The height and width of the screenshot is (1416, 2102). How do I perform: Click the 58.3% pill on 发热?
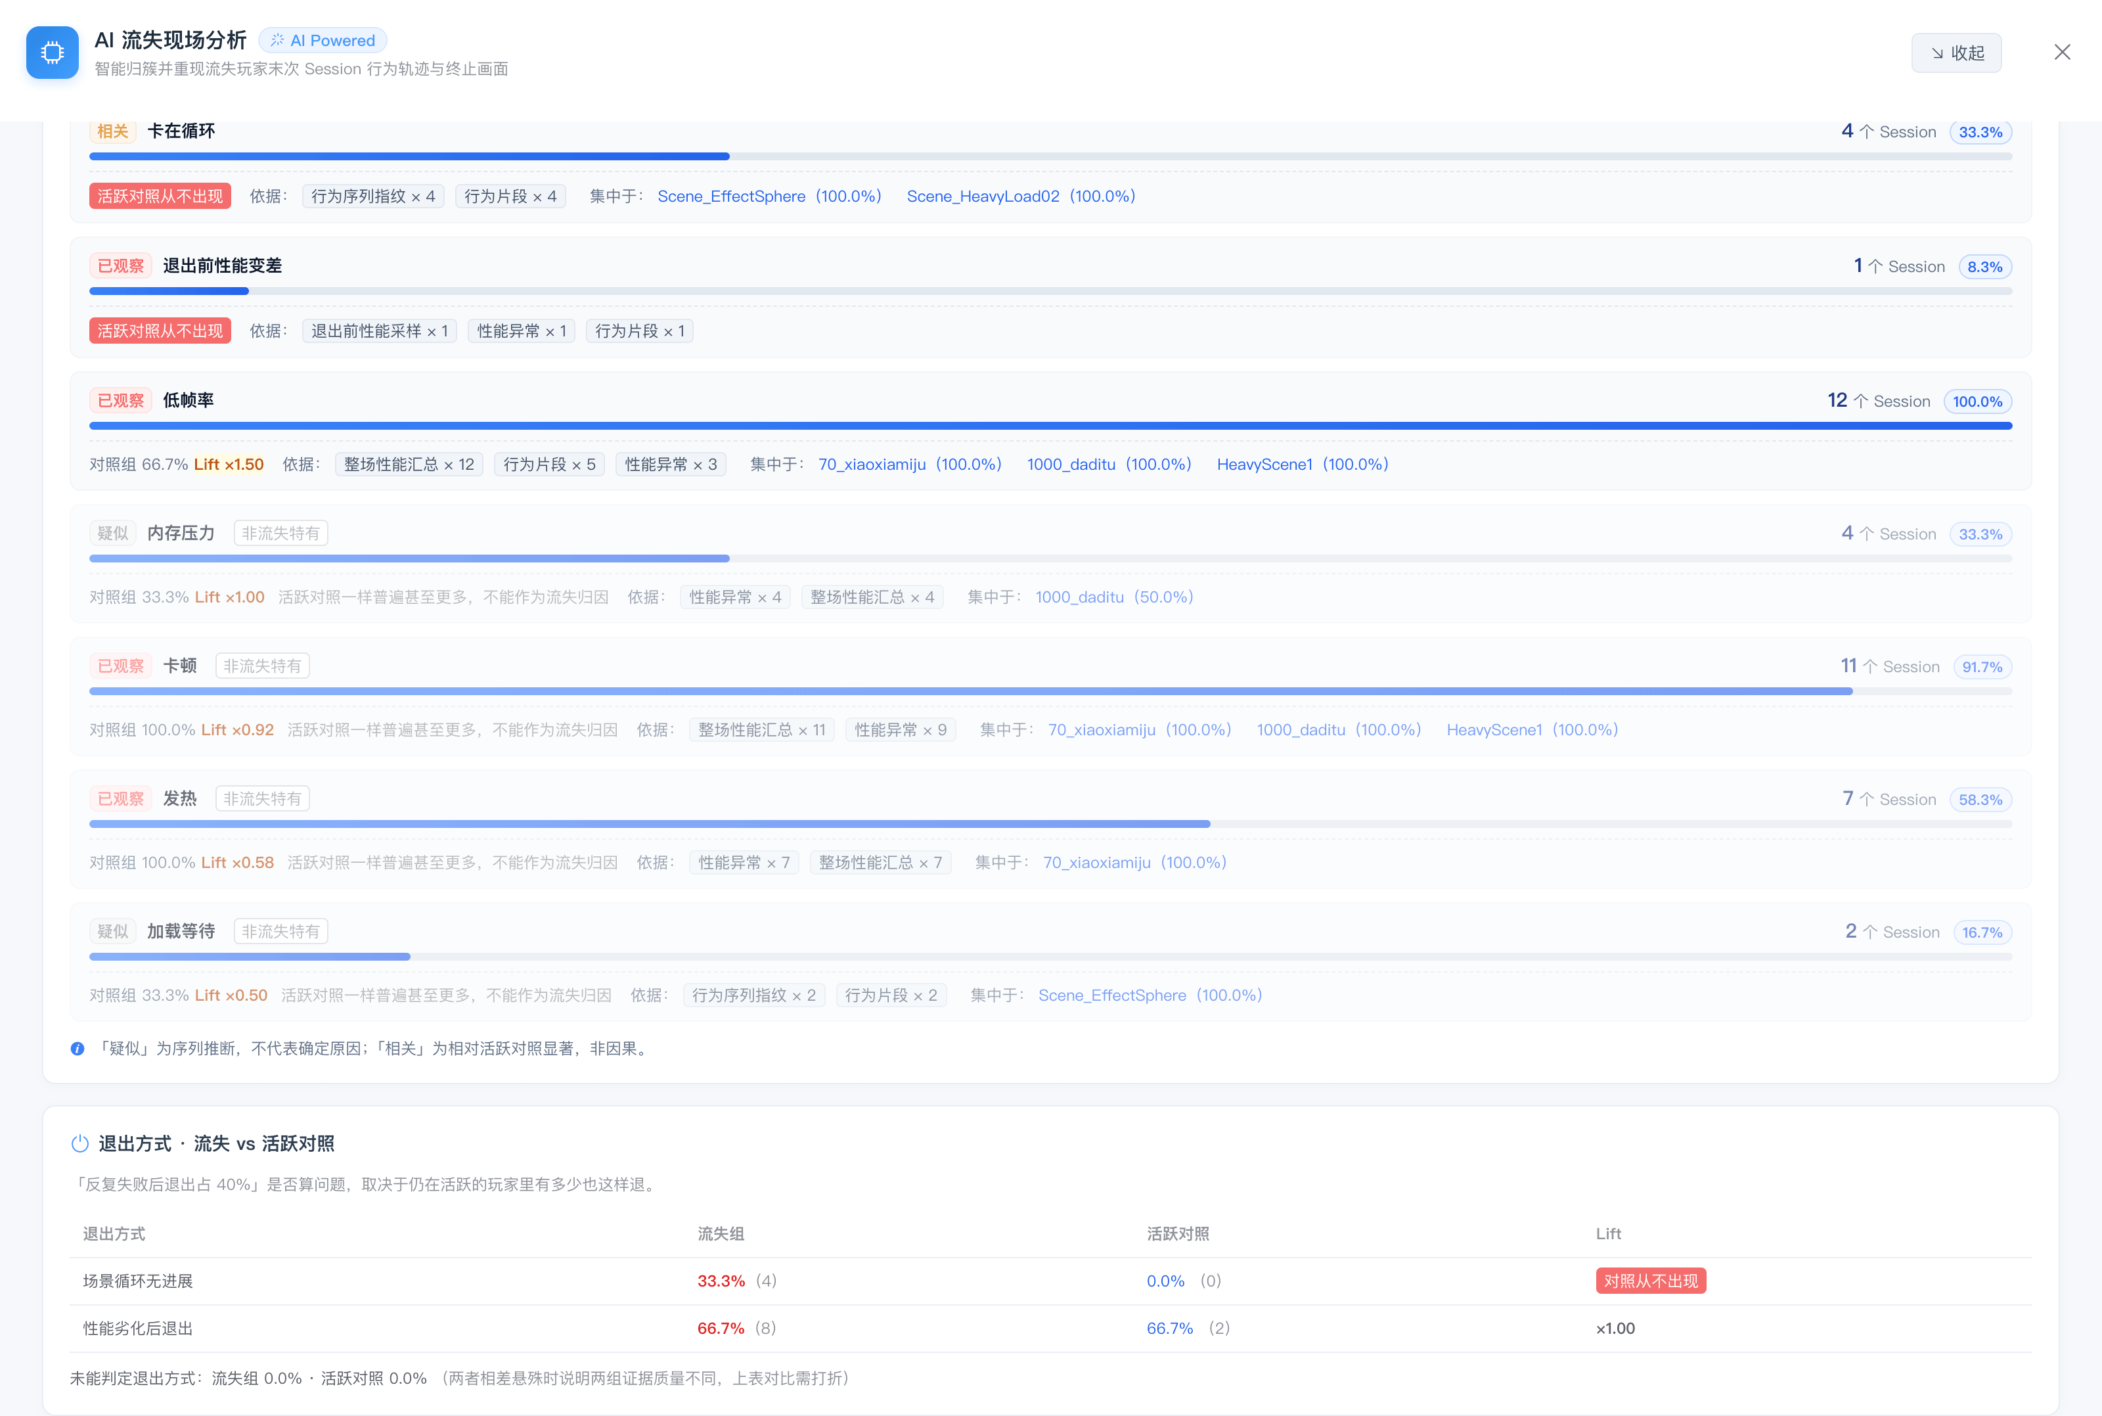tap(1980, 799)
